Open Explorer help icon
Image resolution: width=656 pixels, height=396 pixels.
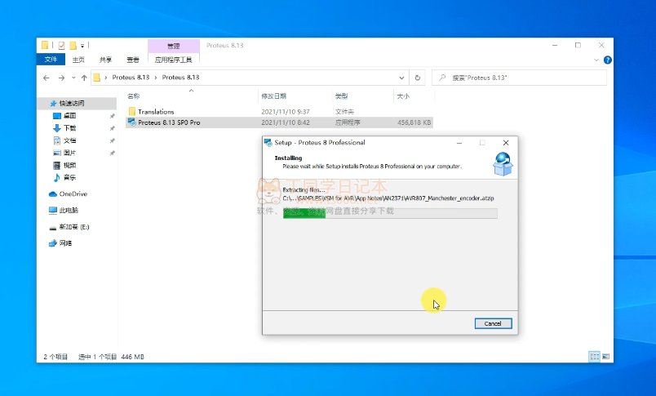click(x=608, y=60)
